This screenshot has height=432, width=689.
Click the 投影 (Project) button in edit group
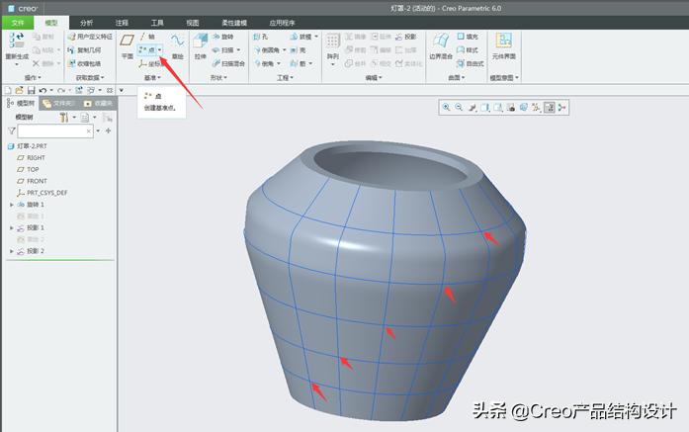click(407, 37)
